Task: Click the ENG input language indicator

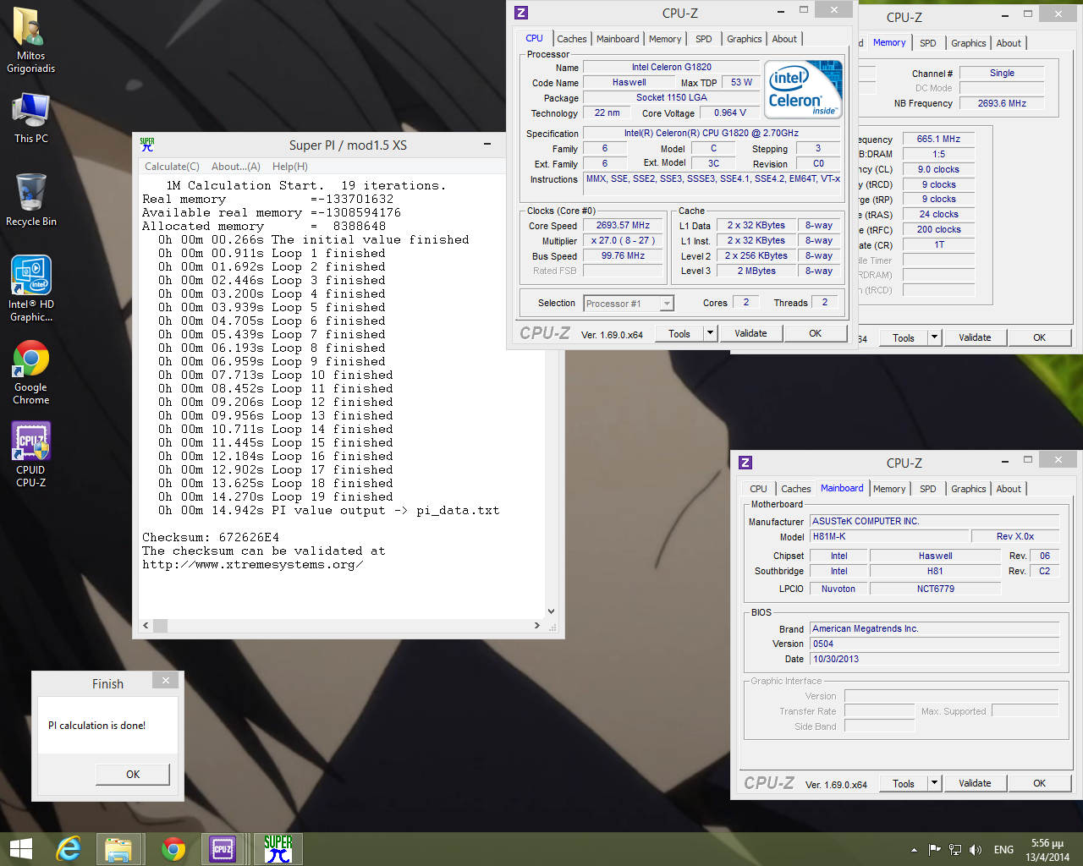Action: point(1003,850)
